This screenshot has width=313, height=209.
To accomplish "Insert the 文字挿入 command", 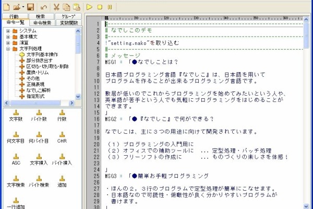I will tap(39, 159).
